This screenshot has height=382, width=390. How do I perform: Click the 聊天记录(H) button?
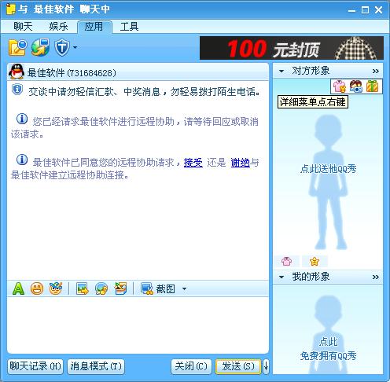click(35, 366)
